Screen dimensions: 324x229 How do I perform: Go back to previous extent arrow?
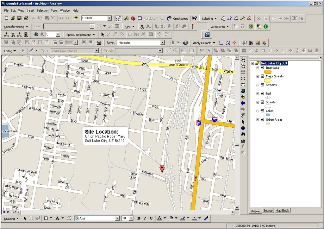click(x=243, y=103)
